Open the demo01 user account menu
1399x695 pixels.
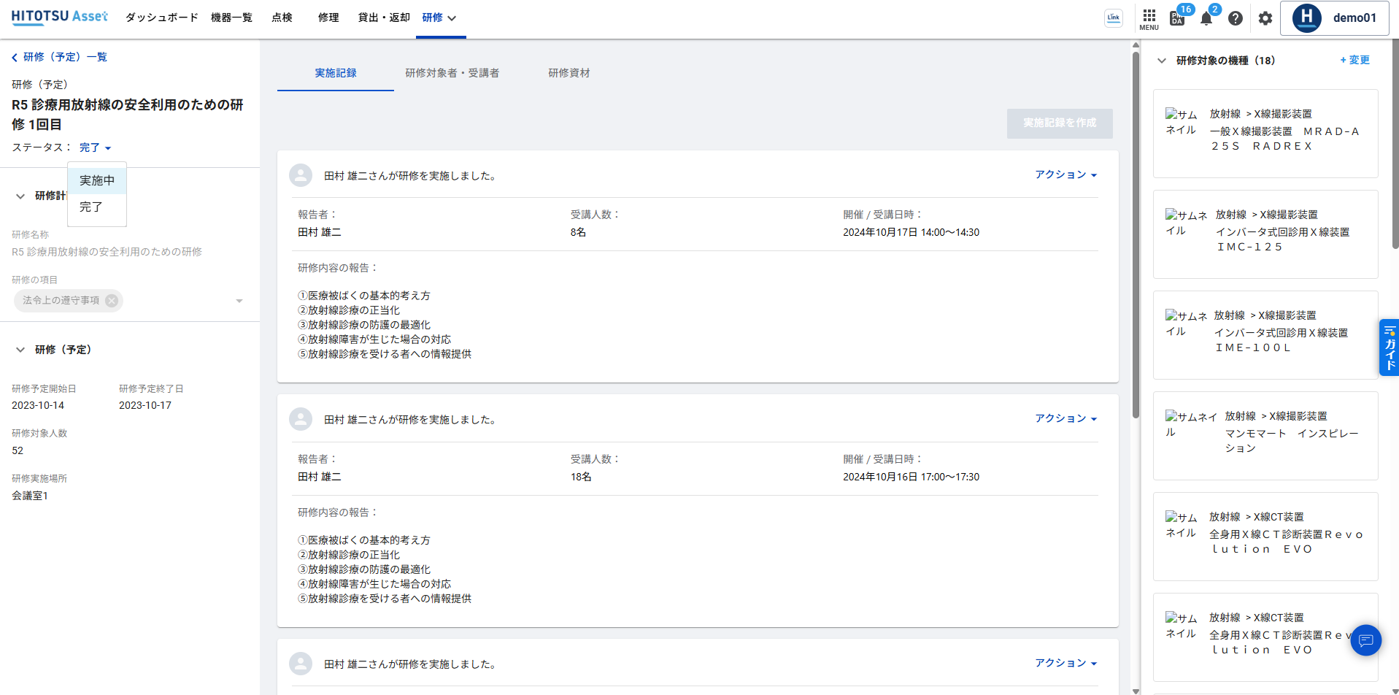coord(1335,18)
